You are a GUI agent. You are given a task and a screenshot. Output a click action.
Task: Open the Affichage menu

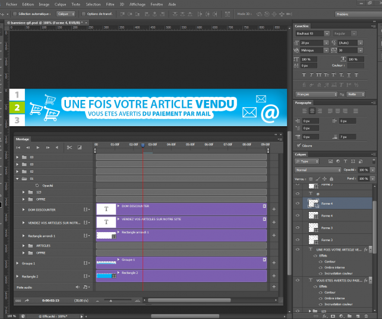pos(137,4)
